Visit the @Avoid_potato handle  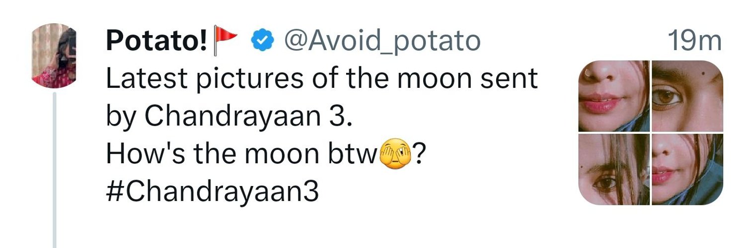(381, 42)
